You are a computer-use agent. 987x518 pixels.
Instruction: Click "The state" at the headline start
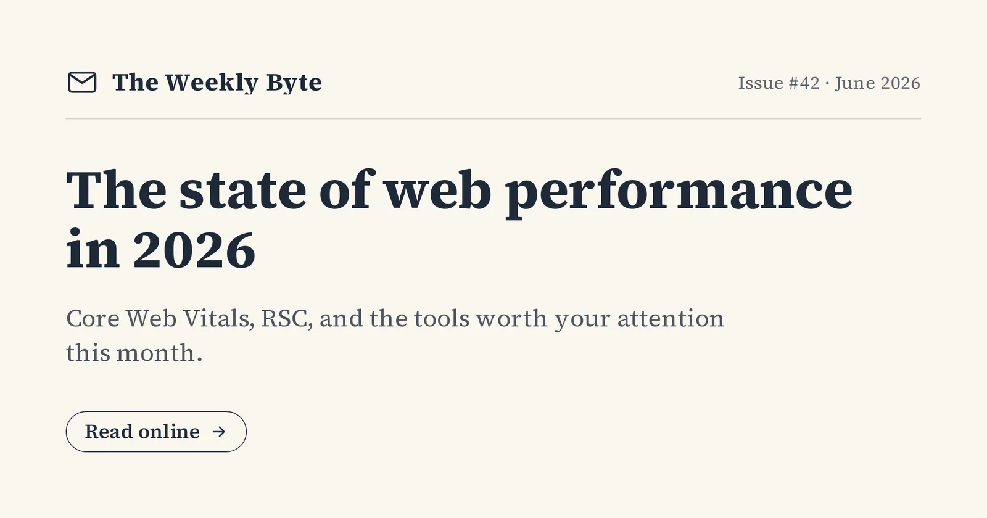tap(186, 189)
